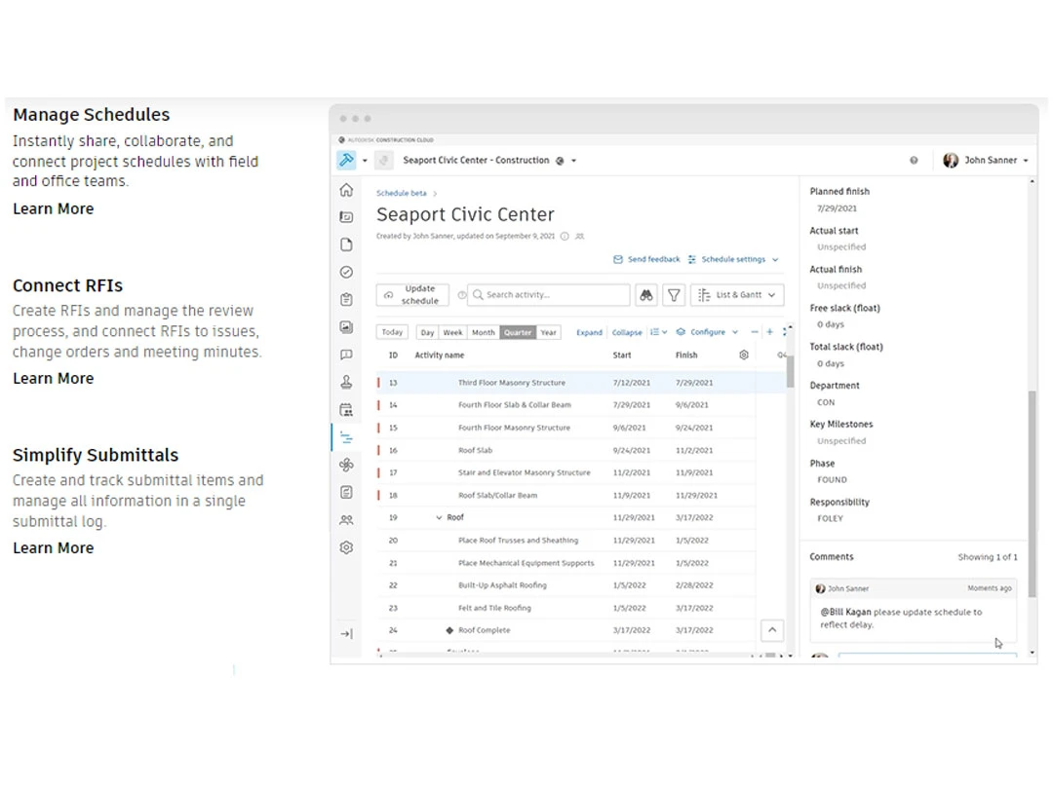Open the RFIs speech bubble icon in sidebar

pos(346,355)
